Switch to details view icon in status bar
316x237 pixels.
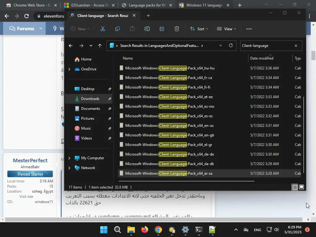coord(295,187)
